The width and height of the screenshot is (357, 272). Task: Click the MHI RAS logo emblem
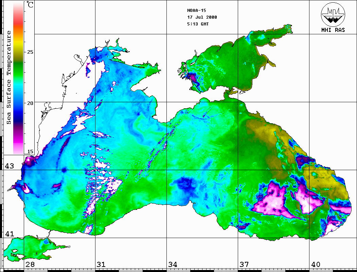point(333,14)
